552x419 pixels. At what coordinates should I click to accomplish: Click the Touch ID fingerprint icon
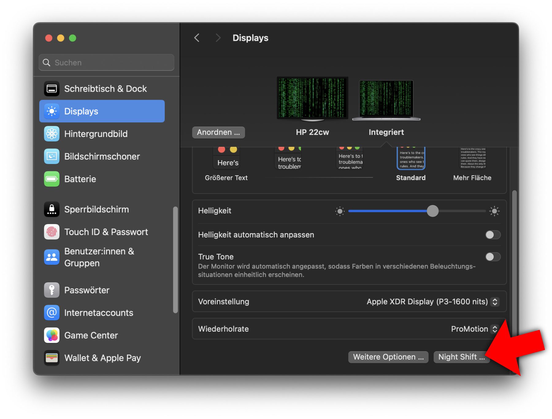click(52, 232)
